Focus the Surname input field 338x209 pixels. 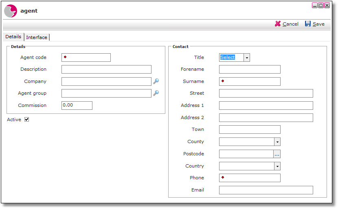pos(250,82)
